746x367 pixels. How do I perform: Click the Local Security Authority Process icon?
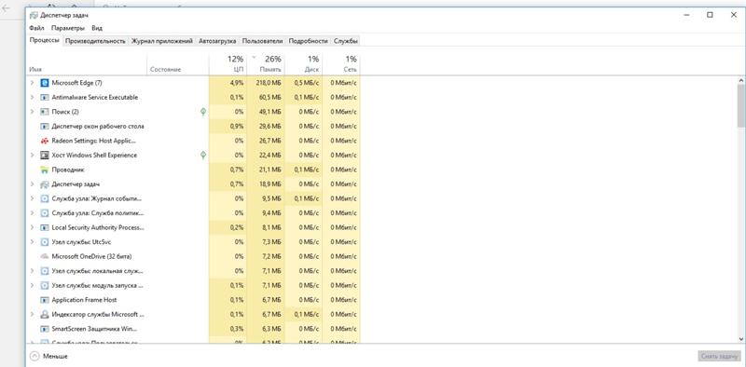click(x=44, y=227)
